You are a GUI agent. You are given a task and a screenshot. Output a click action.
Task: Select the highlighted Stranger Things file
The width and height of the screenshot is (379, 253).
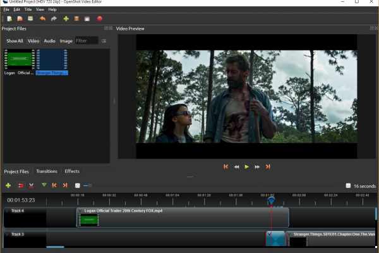point(52,62)
